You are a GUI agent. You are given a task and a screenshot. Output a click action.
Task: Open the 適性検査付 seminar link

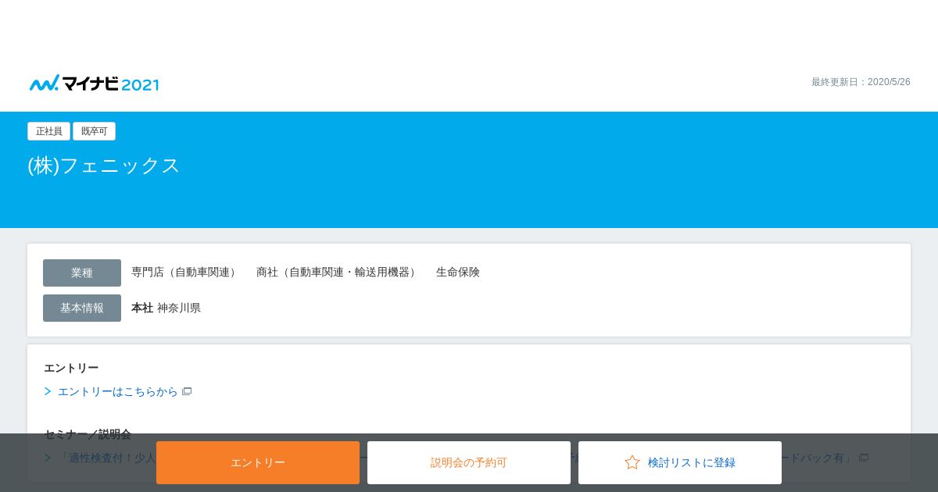[x=107, y=458]
